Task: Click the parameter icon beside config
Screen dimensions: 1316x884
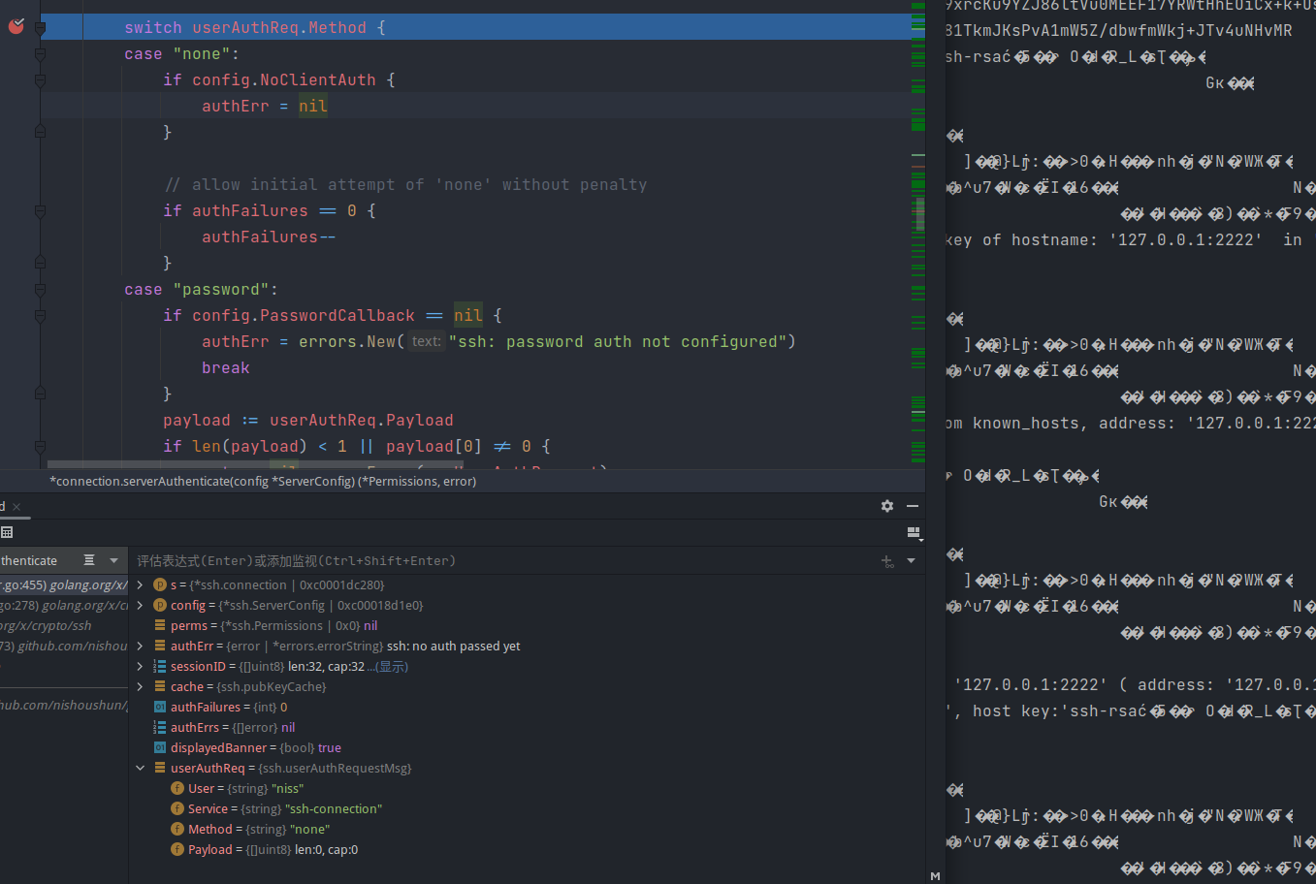Action: coord(160,605)
